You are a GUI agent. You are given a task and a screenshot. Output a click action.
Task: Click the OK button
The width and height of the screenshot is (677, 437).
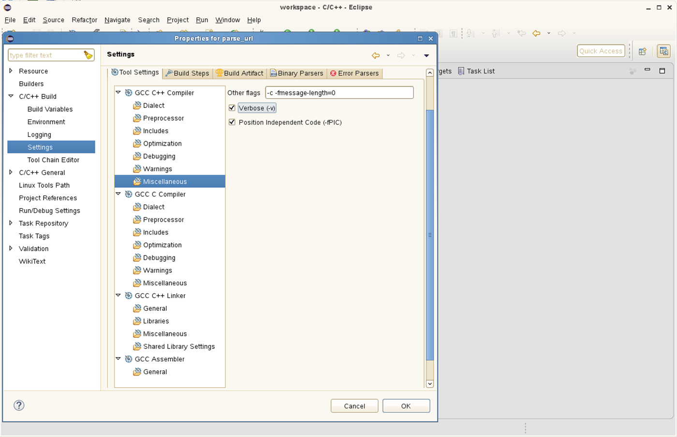(406, 406)
